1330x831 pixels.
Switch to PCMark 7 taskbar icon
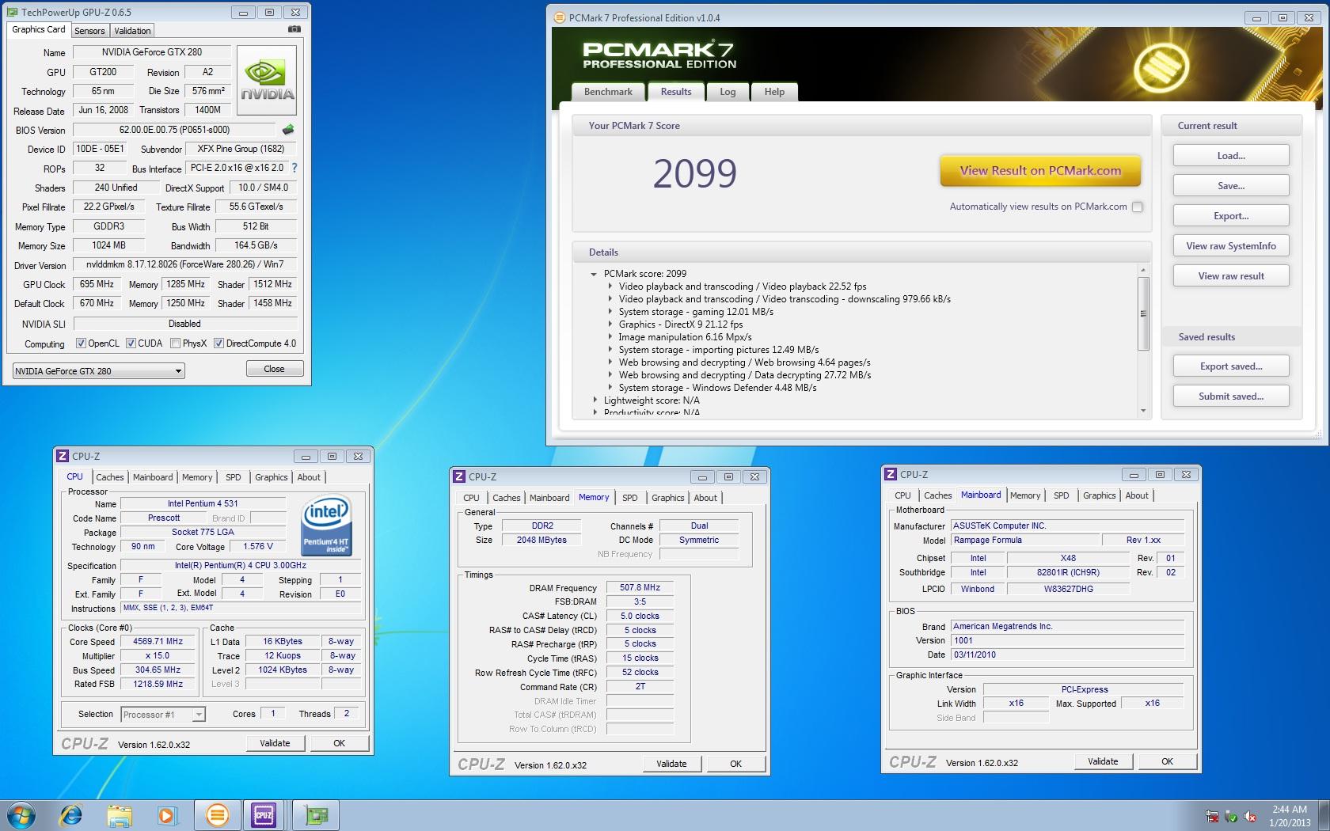point(217,815)
